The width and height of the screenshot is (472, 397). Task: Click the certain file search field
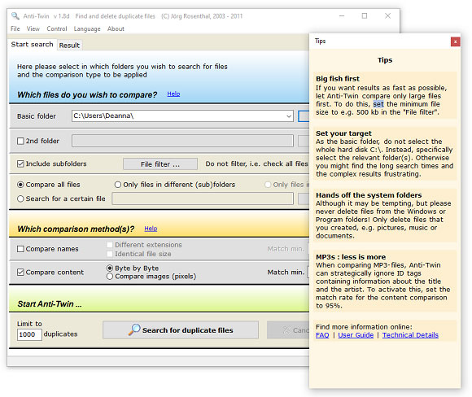203,198
